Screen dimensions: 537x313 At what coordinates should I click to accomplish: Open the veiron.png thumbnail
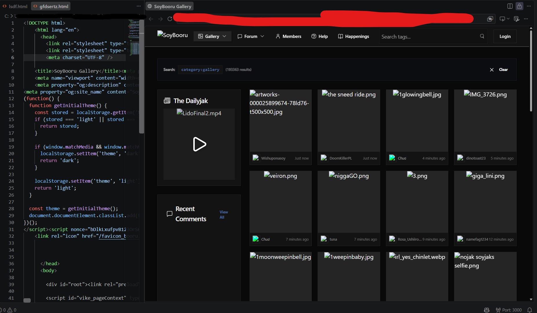[281, 202]
